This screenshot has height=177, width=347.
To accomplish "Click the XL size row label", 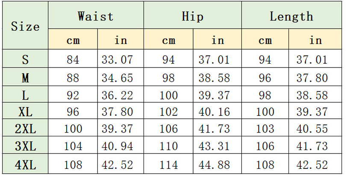I will click(25, 111).
